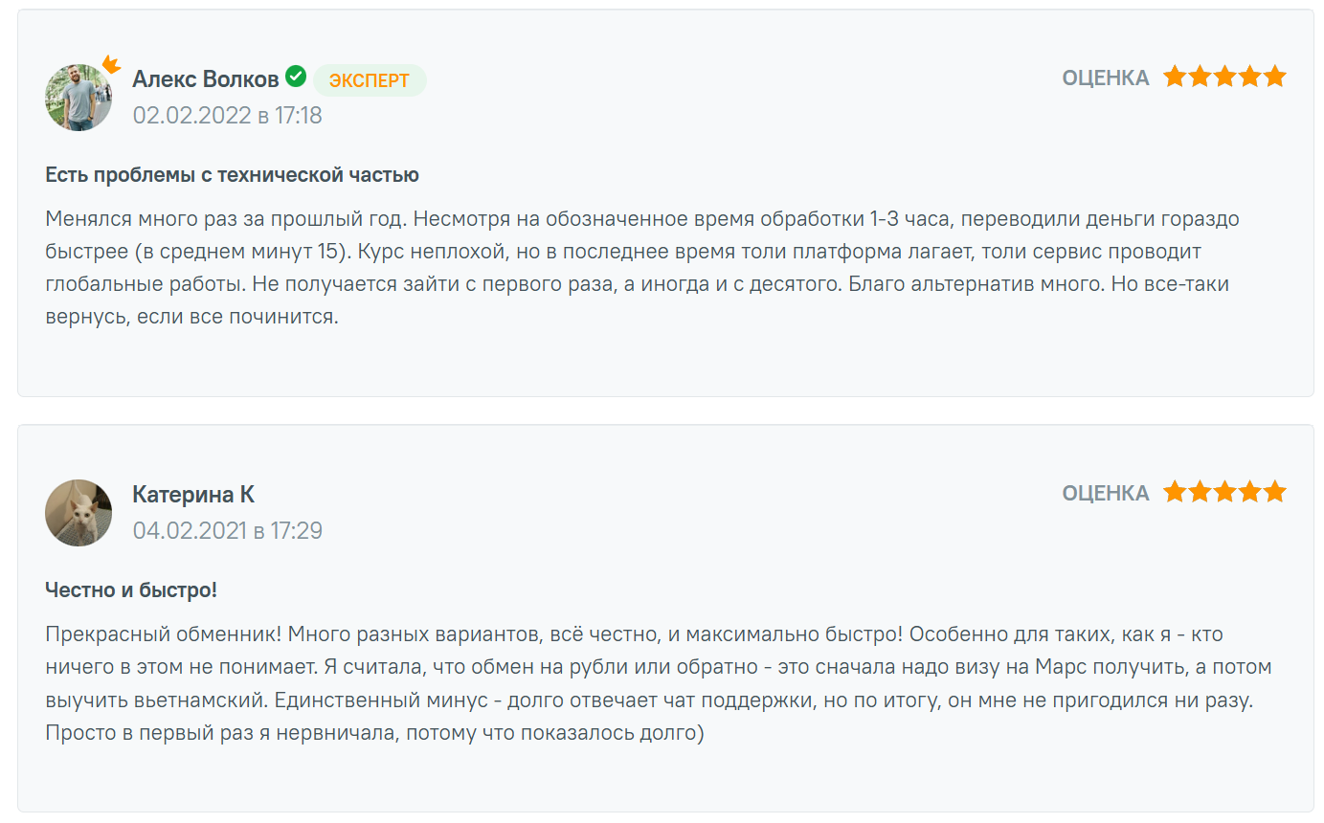Click the orange crown icon on Алекс's avatar
Screen dimensions: 1324x823
point(111,65)
